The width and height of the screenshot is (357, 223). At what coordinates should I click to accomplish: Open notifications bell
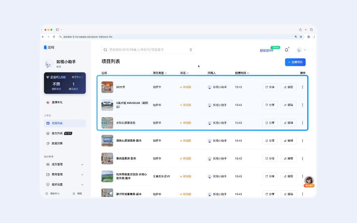pyautogui.click(x=287, y=50)
